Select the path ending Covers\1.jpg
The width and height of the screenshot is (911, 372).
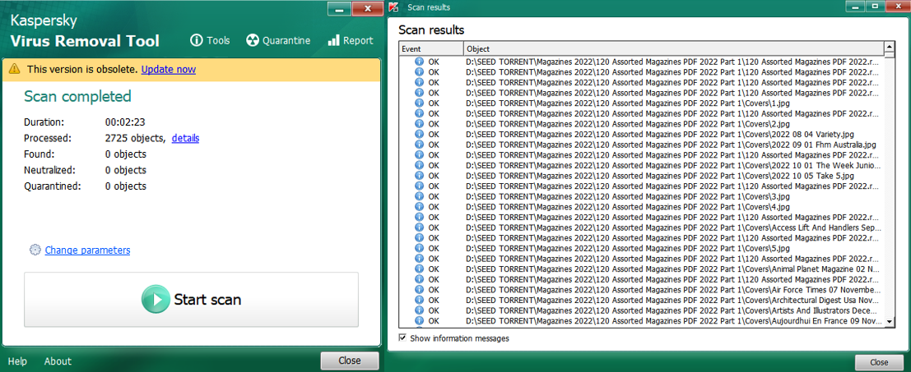click(x=627, y=103)
